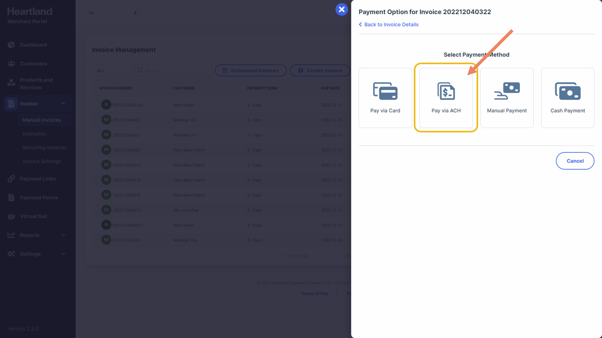Click the INVOICE NUMBER column header
602x338 pixels.
pyautogui.click(x=116, y=88)
